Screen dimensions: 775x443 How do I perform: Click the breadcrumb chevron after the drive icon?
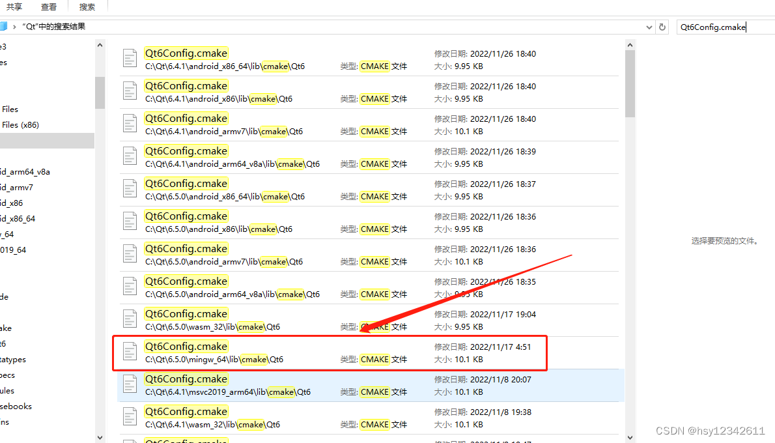(13, 27)
